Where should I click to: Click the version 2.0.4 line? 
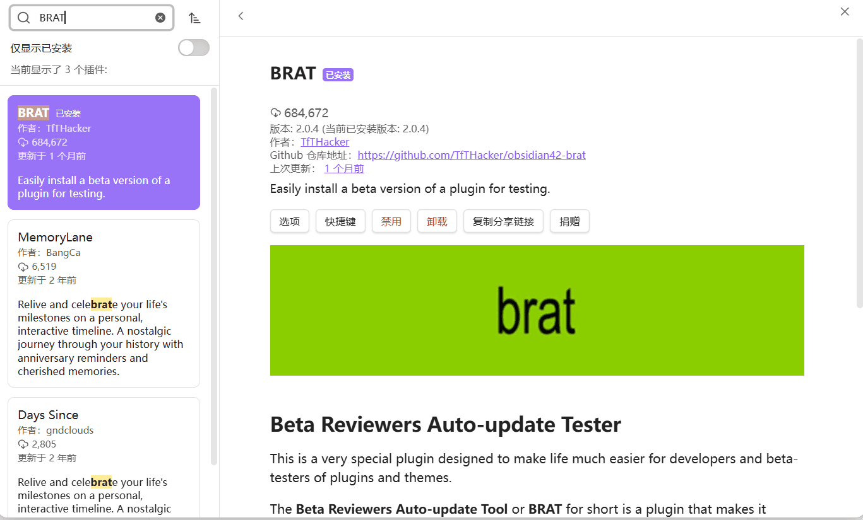[x=349, y=129]
